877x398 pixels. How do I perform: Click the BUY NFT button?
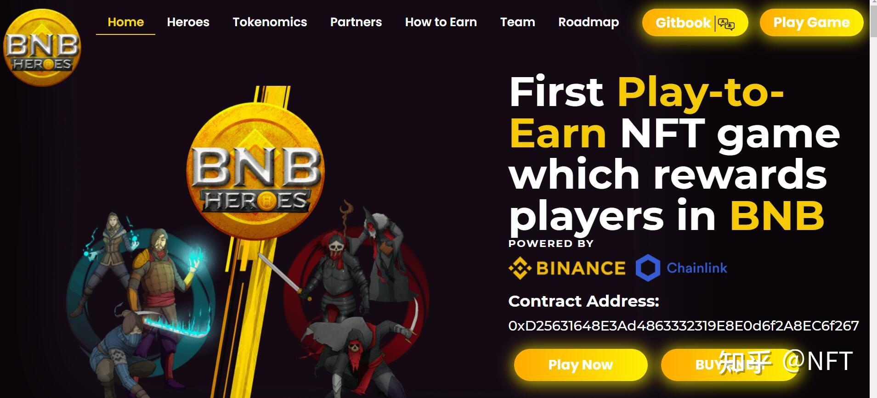(730, 365)
